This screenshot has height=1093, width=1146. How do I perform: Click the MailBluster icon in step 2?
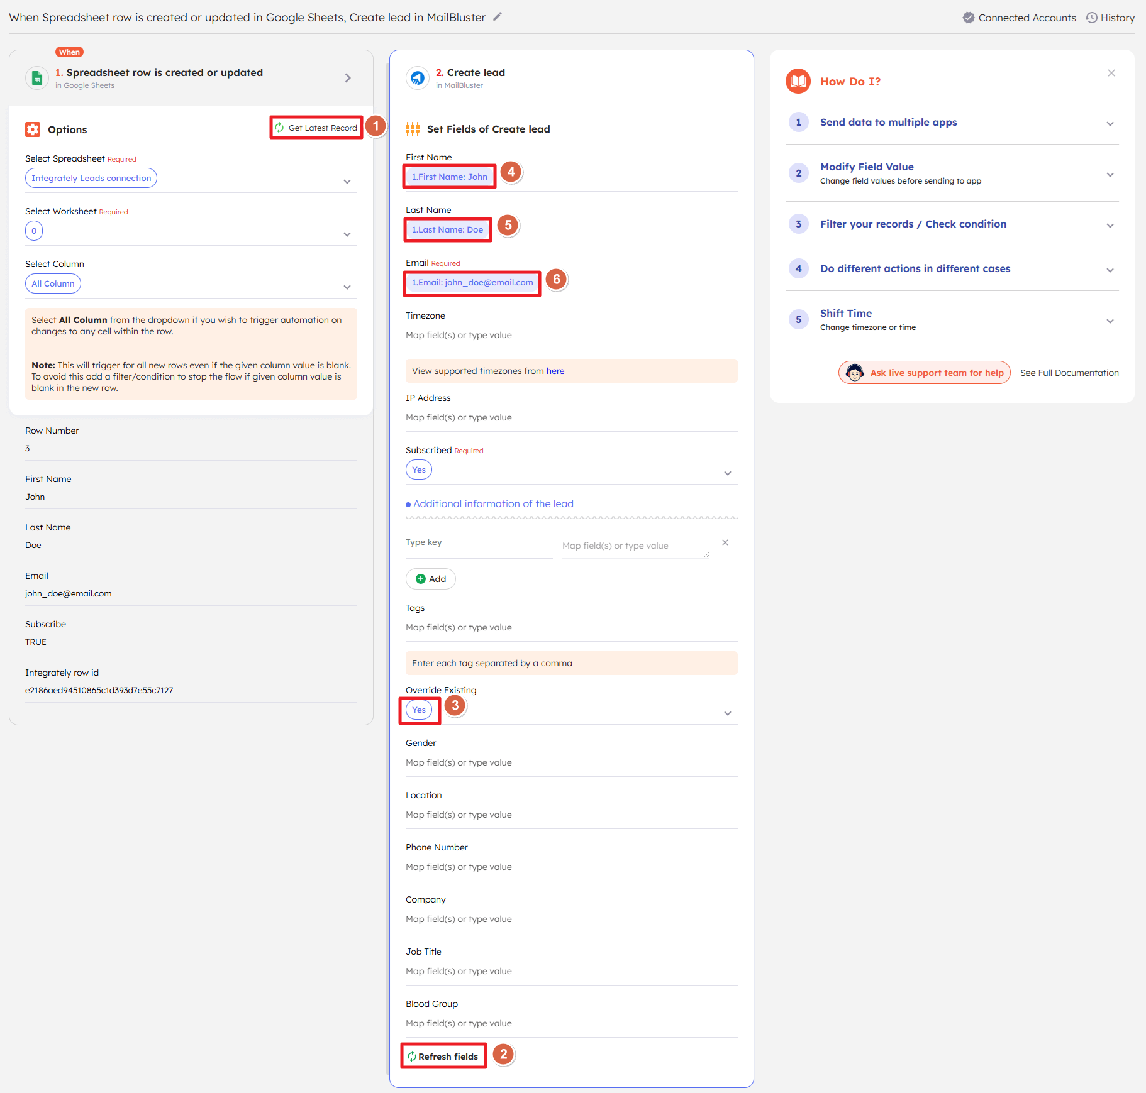tap(418, 77)
